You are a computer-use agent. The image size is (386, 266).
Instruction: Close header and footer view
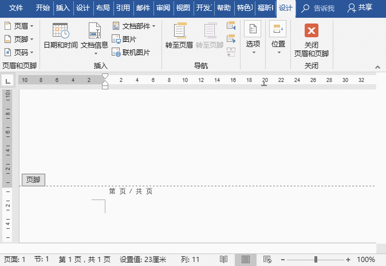tap(312, 39)
